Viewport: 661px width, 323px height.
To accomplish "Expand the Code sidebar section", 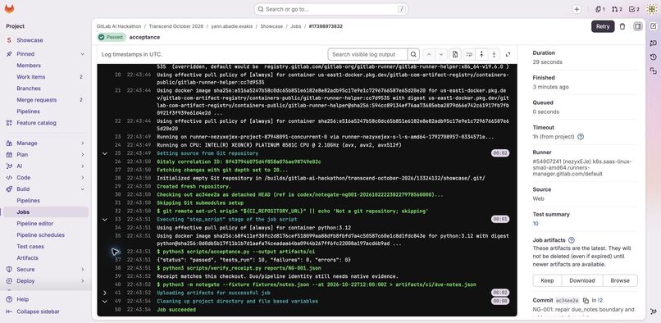I will click(x=83, y=178).
